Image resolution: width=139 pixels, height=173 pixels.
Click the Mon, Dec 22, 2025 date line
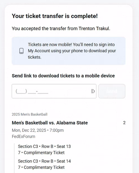click(x=38, y=130)
